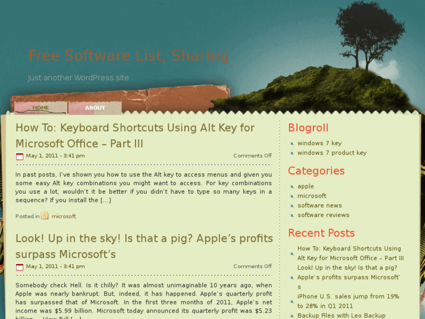
Task: Open the windows 7 key blogroll link
Action: coord(320,143)
